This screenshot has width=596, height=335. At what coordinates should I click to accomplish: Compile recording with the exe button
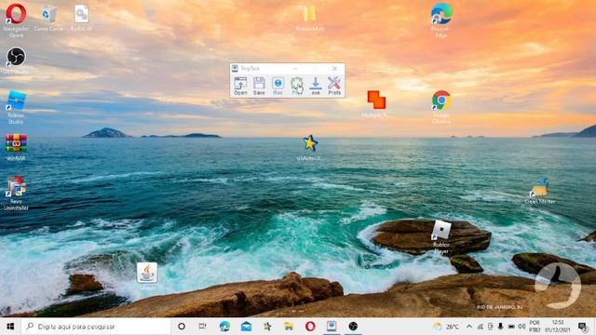coord(316,86)
